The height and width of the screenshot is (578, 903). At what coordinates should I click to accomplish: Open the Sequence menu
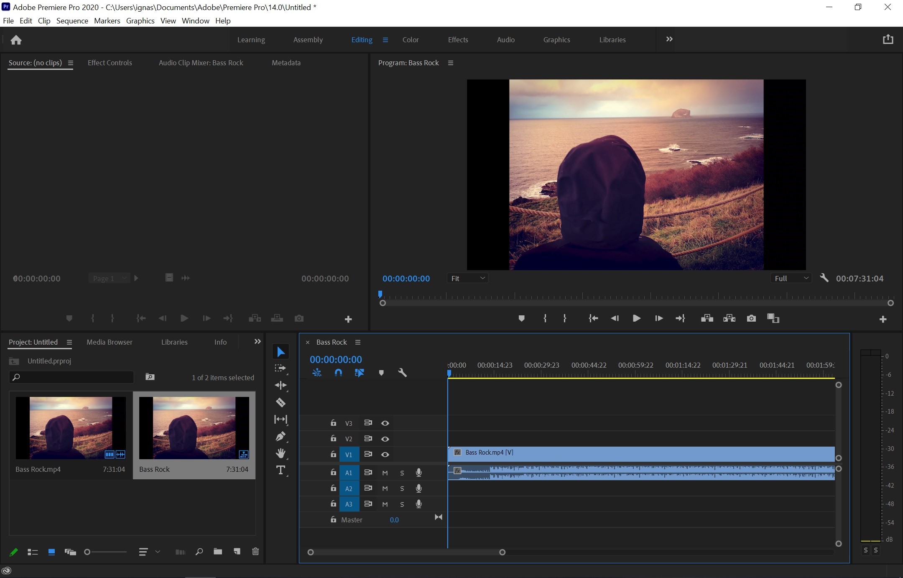pos(72,20)
